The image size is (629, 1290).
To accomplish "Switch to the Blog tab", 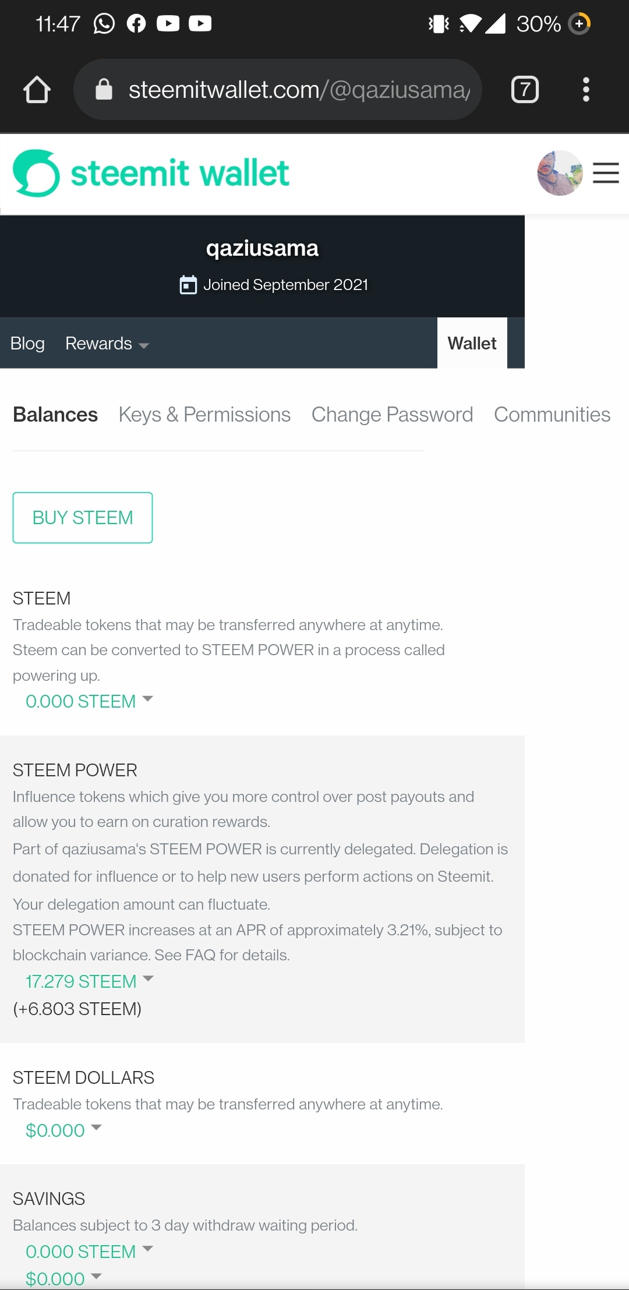I will click(x=27, y=344).
